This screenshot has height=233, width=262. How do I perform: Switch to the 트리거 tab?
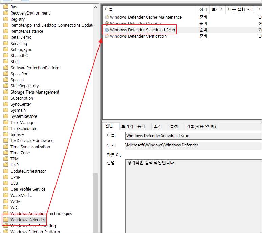(127, 126)
